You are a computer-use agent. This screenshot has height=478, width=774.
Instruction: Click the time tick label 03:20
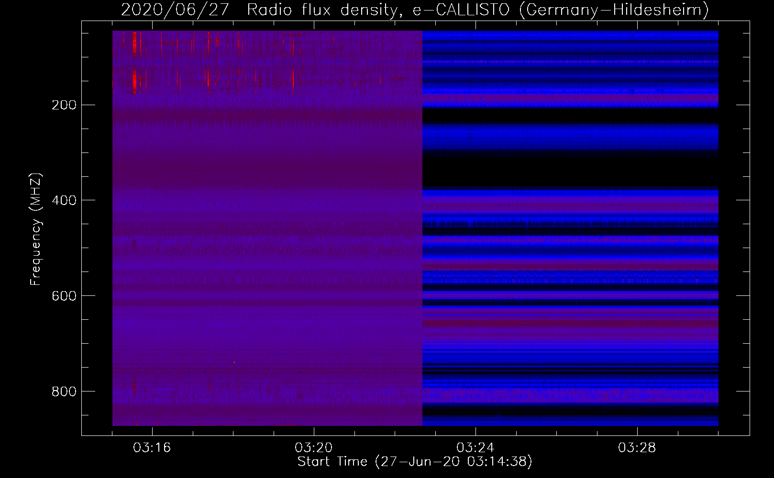click(x=314, y=448)
